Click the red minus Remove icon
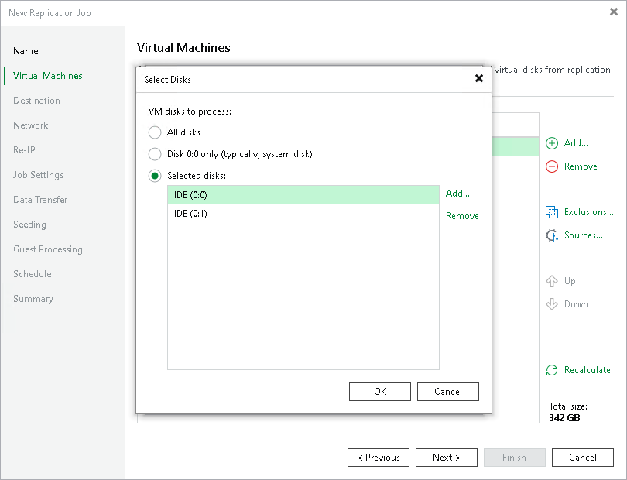The image size is (627, 480). (552, 166)
